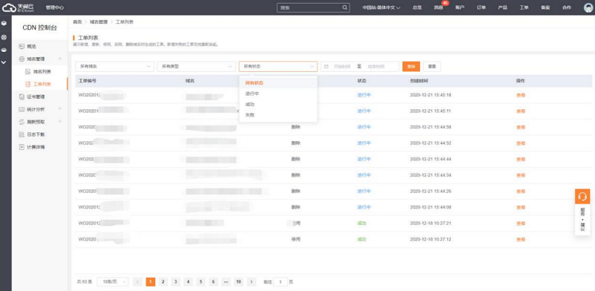
Task: Open the 中国站-简体中文 language dropdown
Action: [381, 7]
